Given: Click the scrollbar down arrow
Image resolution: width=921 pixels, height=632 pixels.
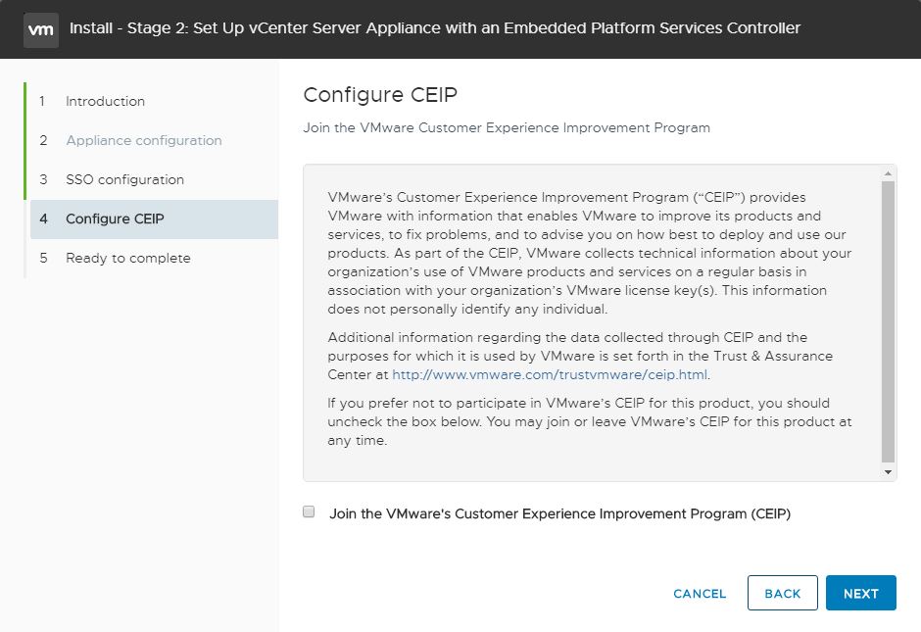Looking at the screenshot, I should pos(888,472).
